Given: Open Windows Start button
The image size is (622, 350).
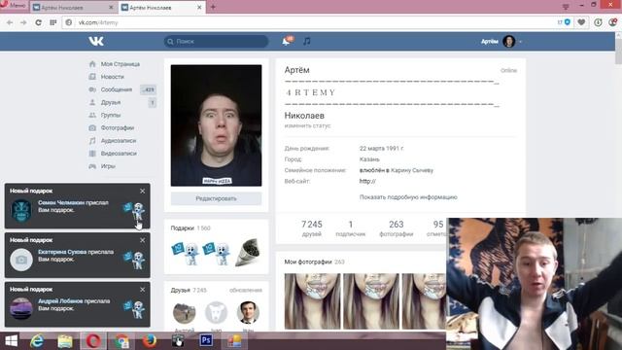Looking at the screenshot, I should tap(11, 341).
